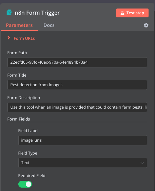Click the Field Type dropdown chevron arrow

coord(142,163)
